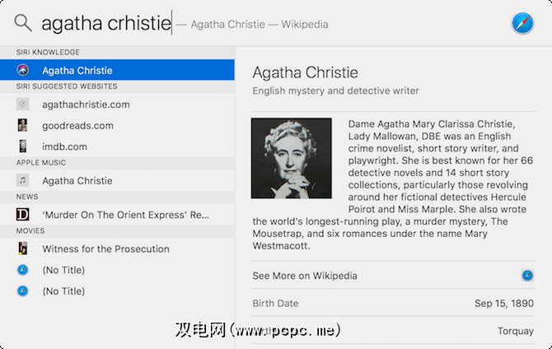The height and width of the screenshot is (349, 552).
Task: Click the Spotlight magnifying glass icon
Action: (22, 22)
